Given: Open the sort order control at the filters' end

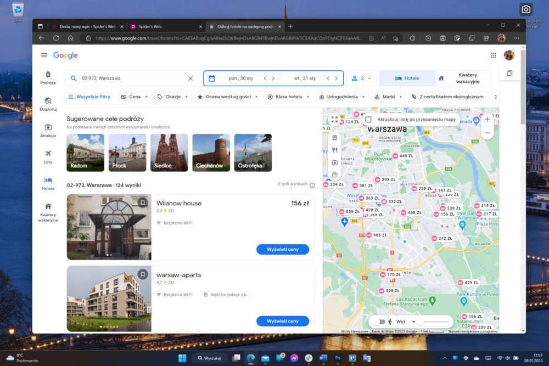Looking at the screenshot, I should click(495, 97).
